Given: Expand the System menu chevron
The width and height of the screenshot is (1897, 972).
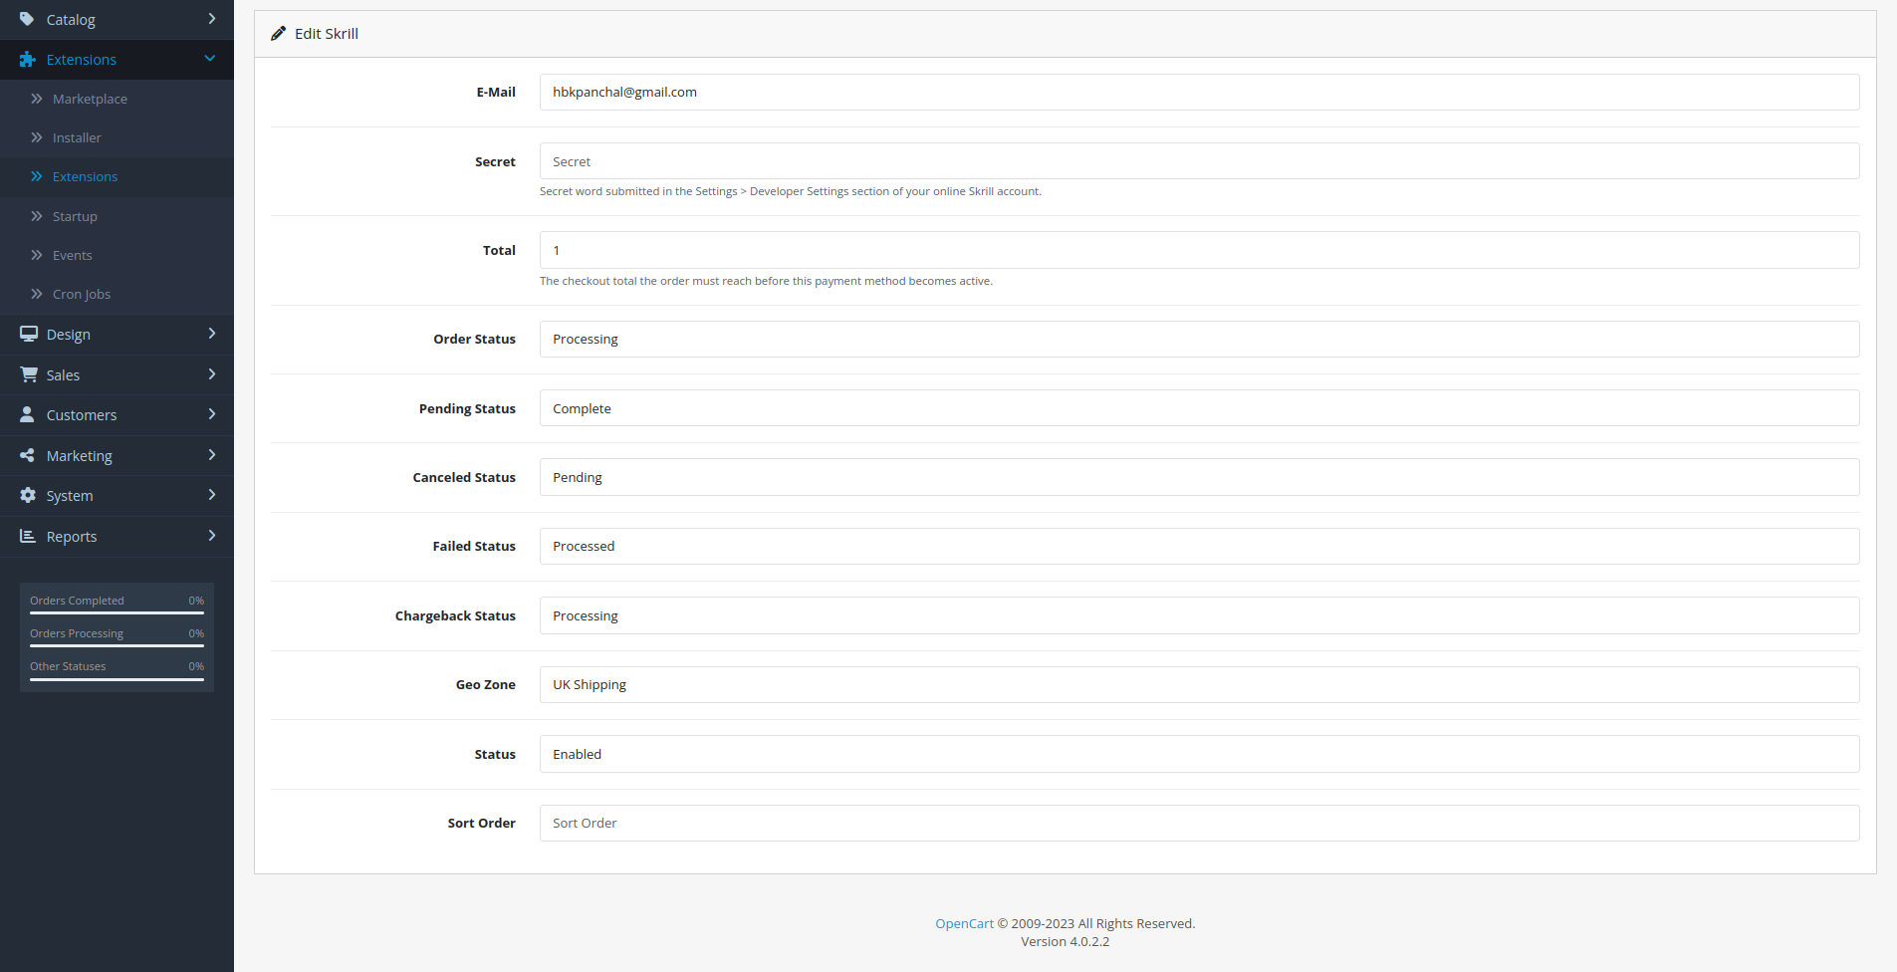Looking at the screenshot, I should point(211,495).
